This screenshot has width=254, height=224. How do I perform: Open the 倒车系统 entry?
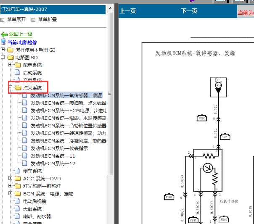pos(32,171)
